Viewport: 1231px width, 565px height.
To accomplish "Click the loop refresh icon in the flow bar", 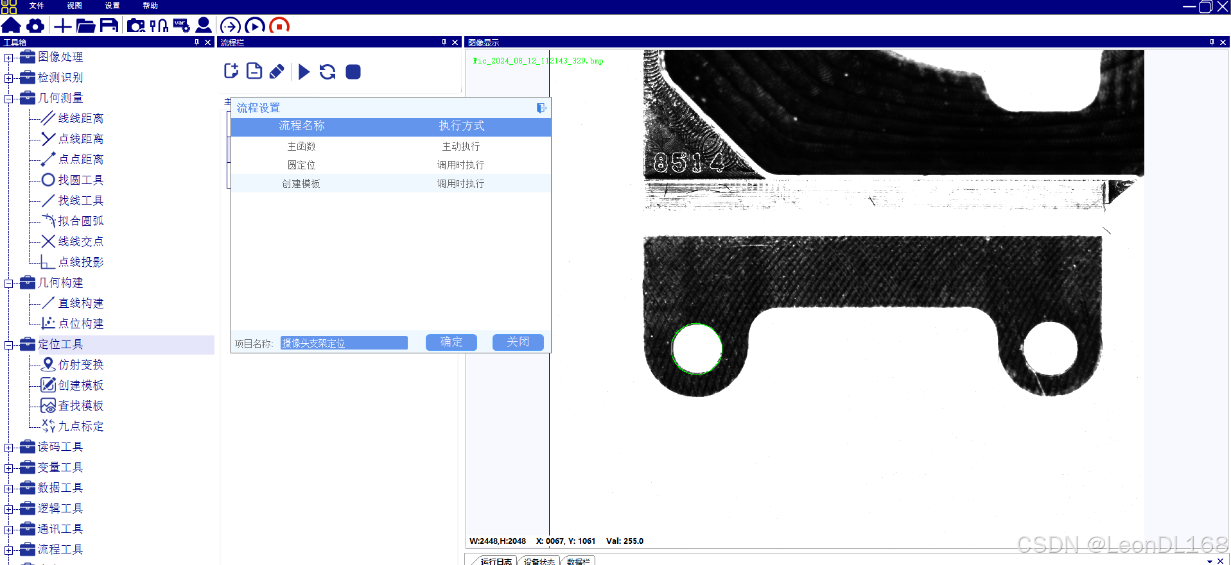I will click(327, 71).
